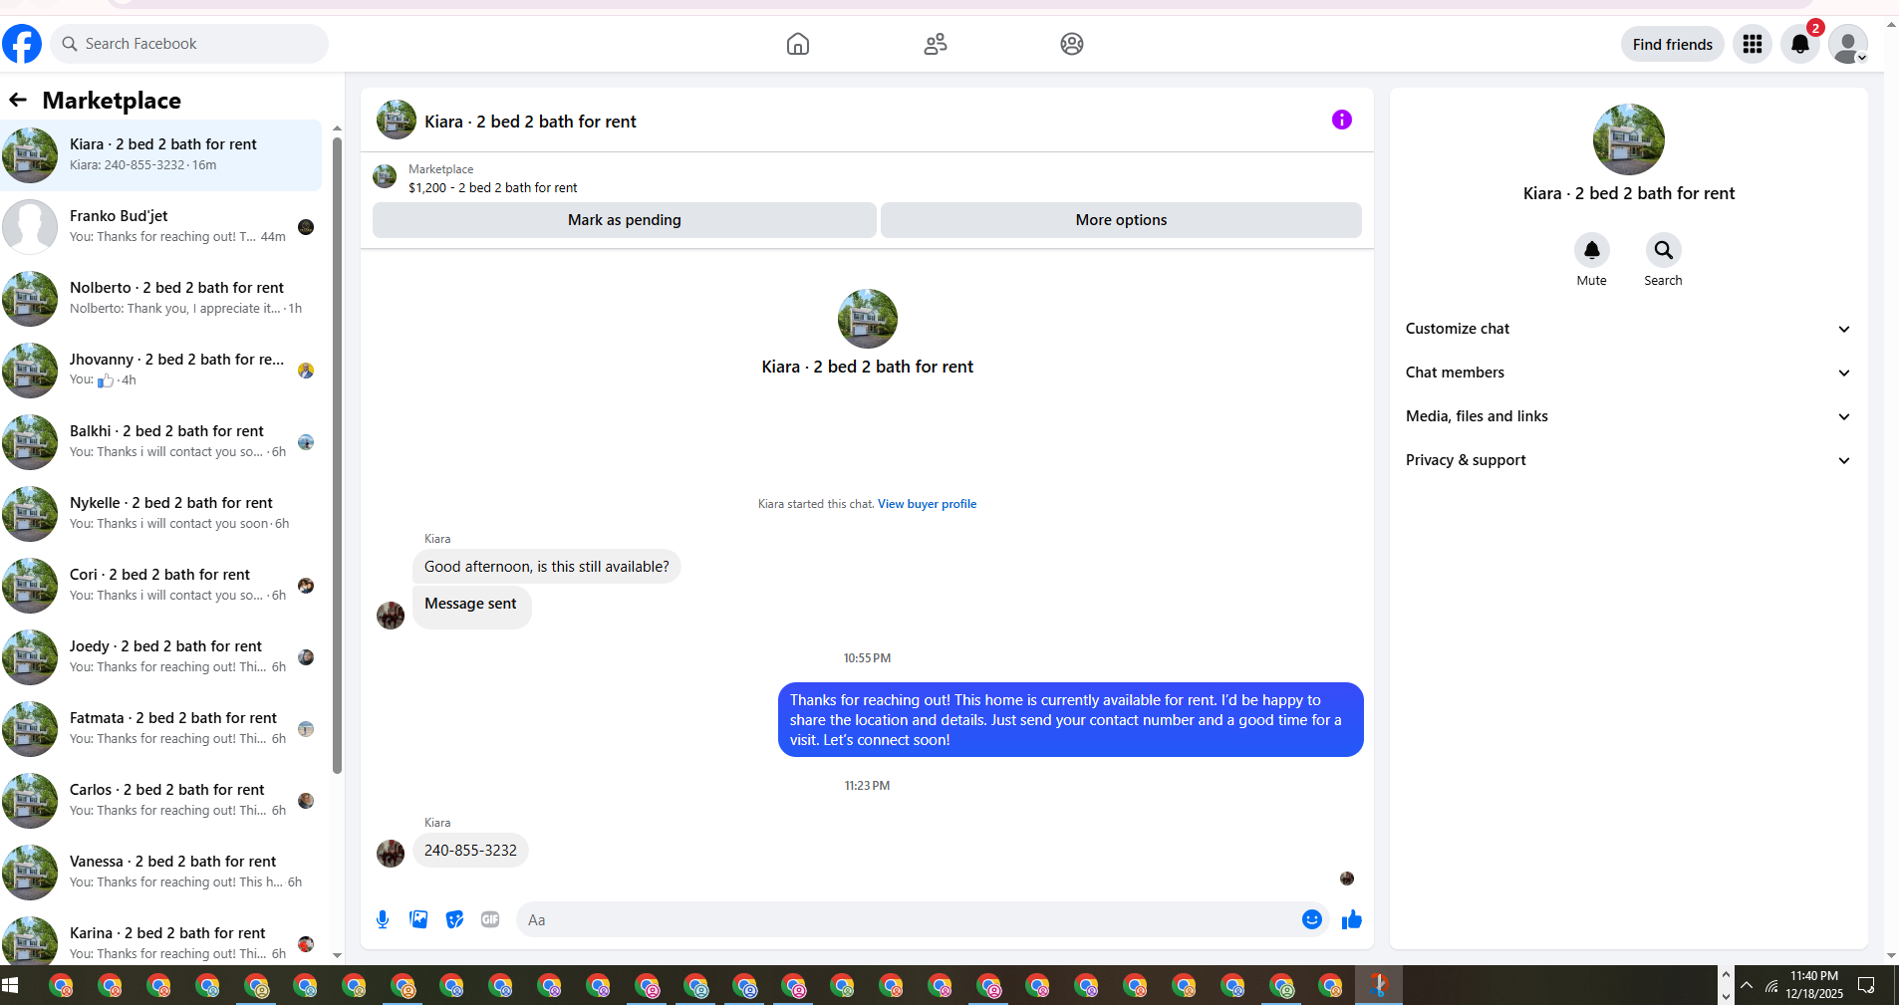Expand the Media, files and links section

(1629, 416)
